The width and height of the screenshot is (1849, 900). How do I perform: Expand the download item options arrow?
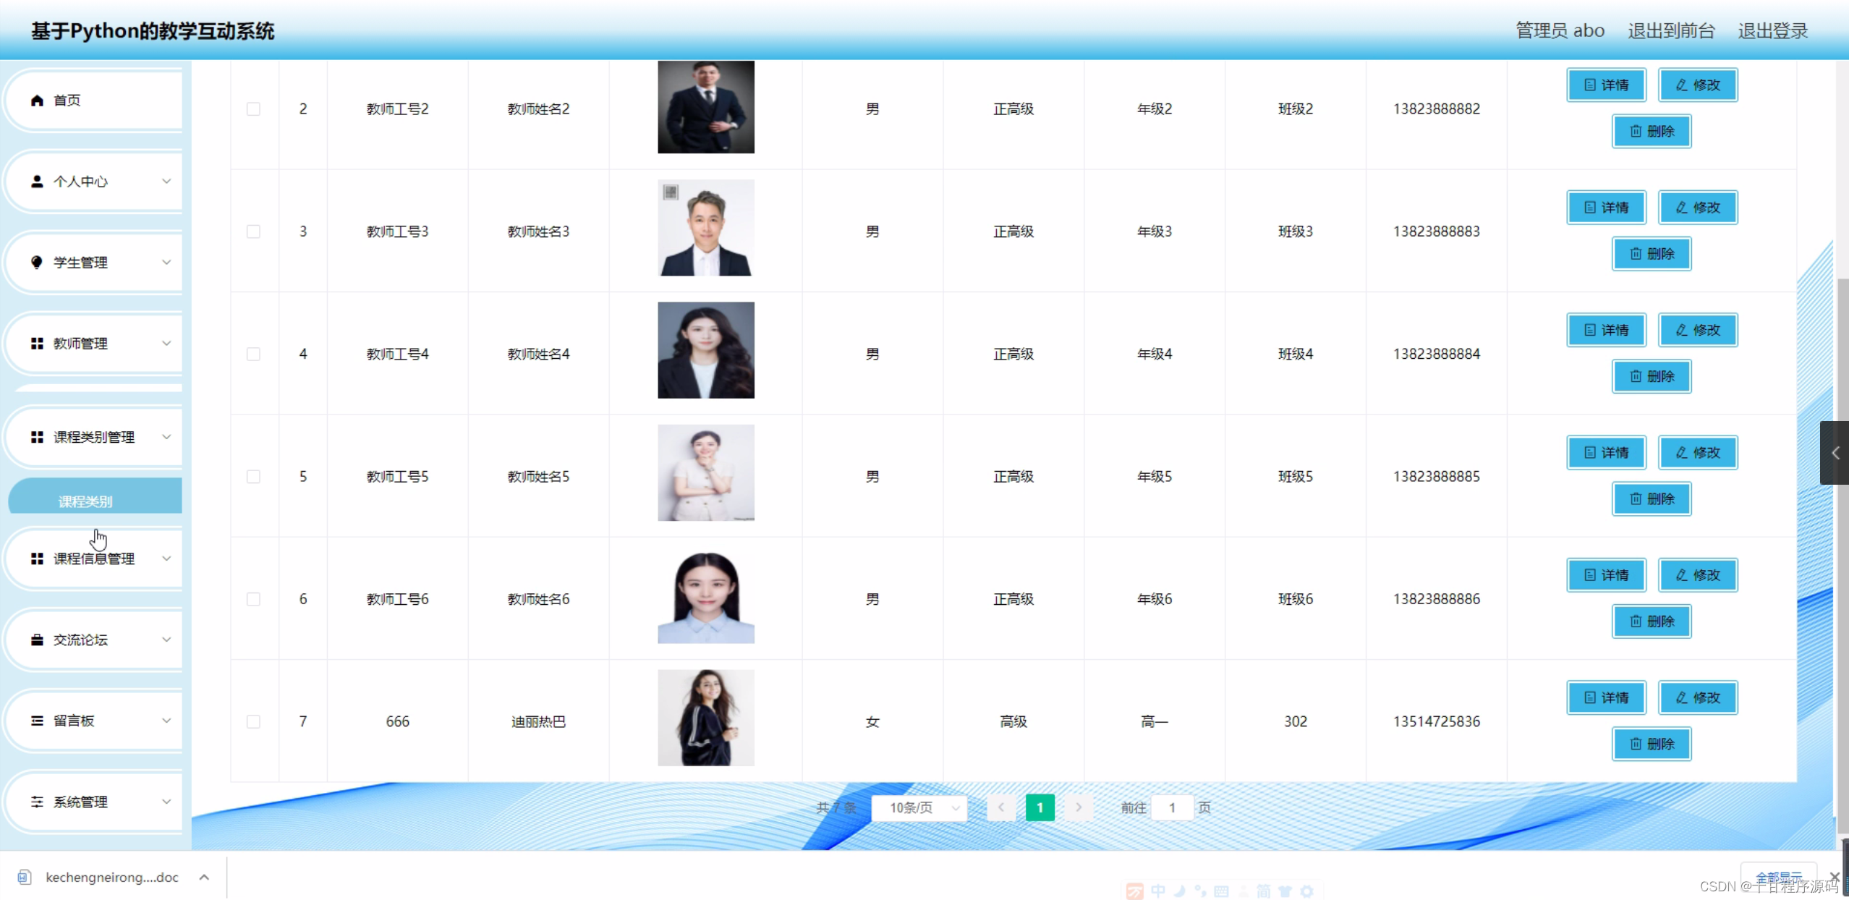pyautogui.click(x=204, y=878)
